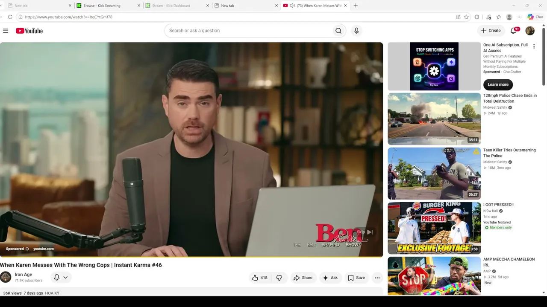Click the video title When Karen Messes

pyautogui.click(x=81, y=265)
